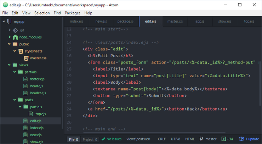Switch to the package.json tab
The width and height of the screenshot is (262, 144).
point(126,22)
